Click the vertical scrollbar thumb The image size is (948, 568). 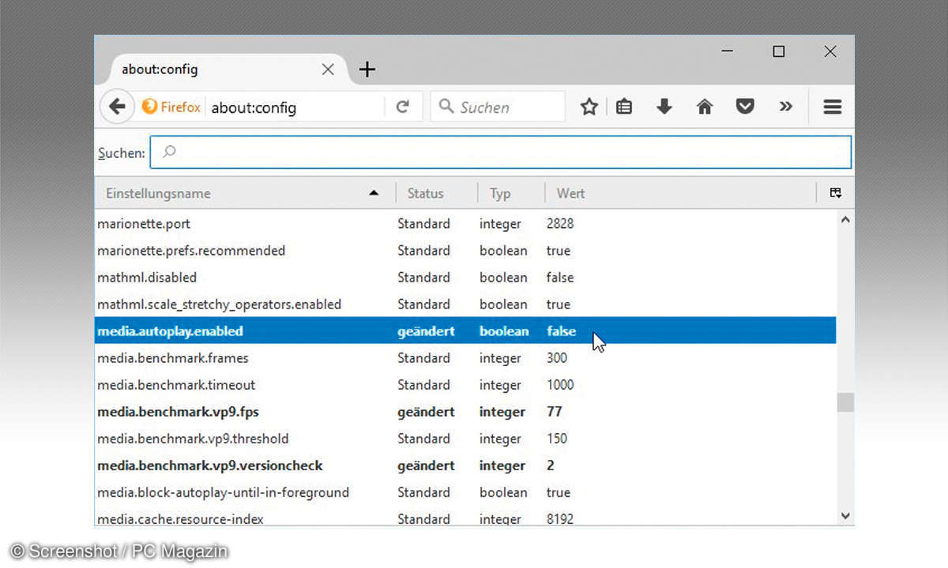coord(845,402)
